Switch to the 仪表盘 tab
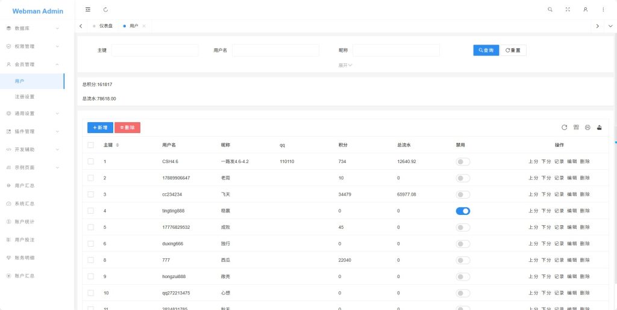617x310 pixels. point(102,26)
